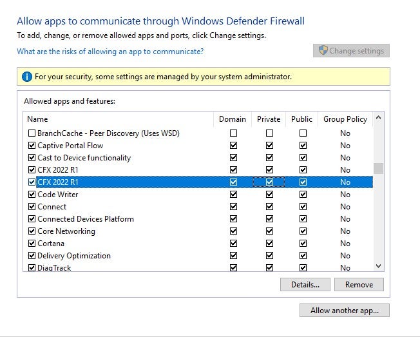Uncheck Public for Connected Devices Platform

[303, 219]
